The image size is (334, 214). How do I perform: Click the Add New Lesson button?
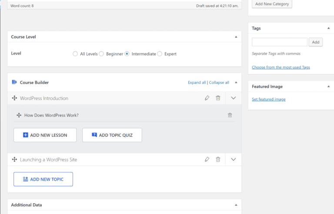(x=45, y=135)
